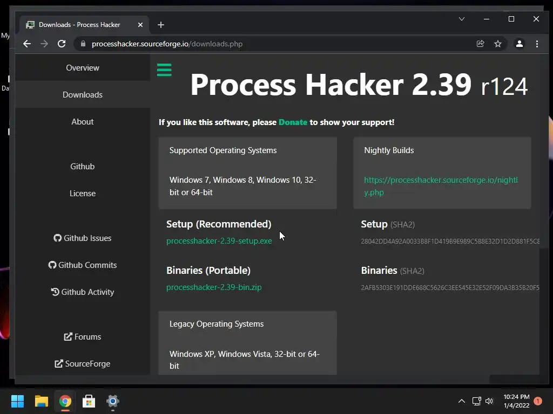Viewport: 553px width, 414px height.
Task: Click the Setup SHA2 hash text
Action: pyautogui.click(x=450, y=241)
